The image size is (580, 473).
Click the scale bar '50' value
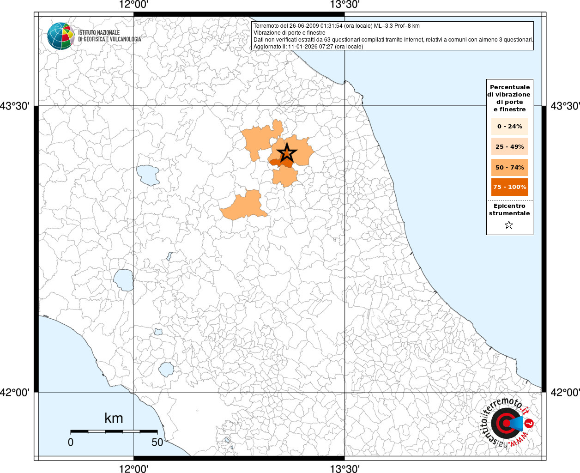point(157,442)
